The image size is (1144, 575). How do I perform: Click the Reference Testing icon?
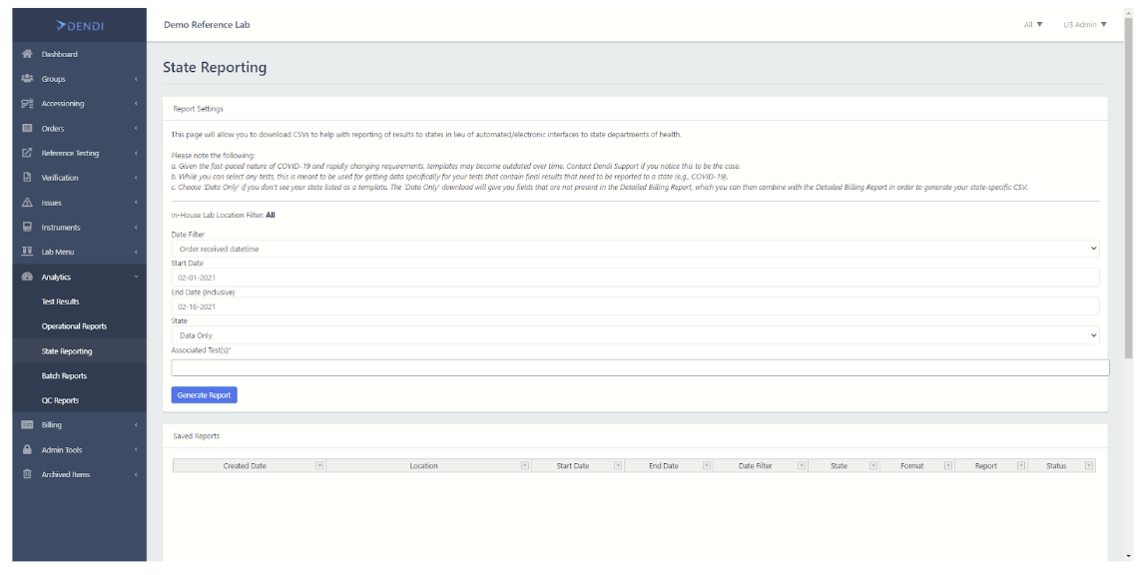click(x=28, y=153)
